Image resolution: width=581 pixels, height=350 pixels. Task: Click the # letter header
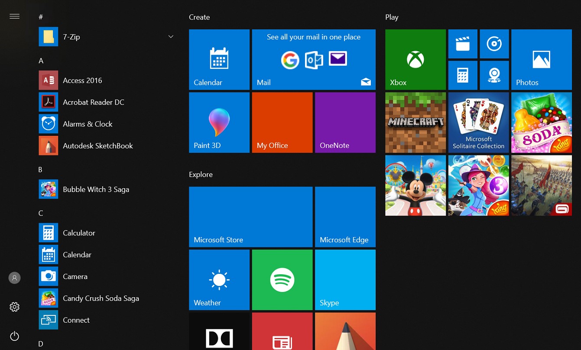coord(41,17)
